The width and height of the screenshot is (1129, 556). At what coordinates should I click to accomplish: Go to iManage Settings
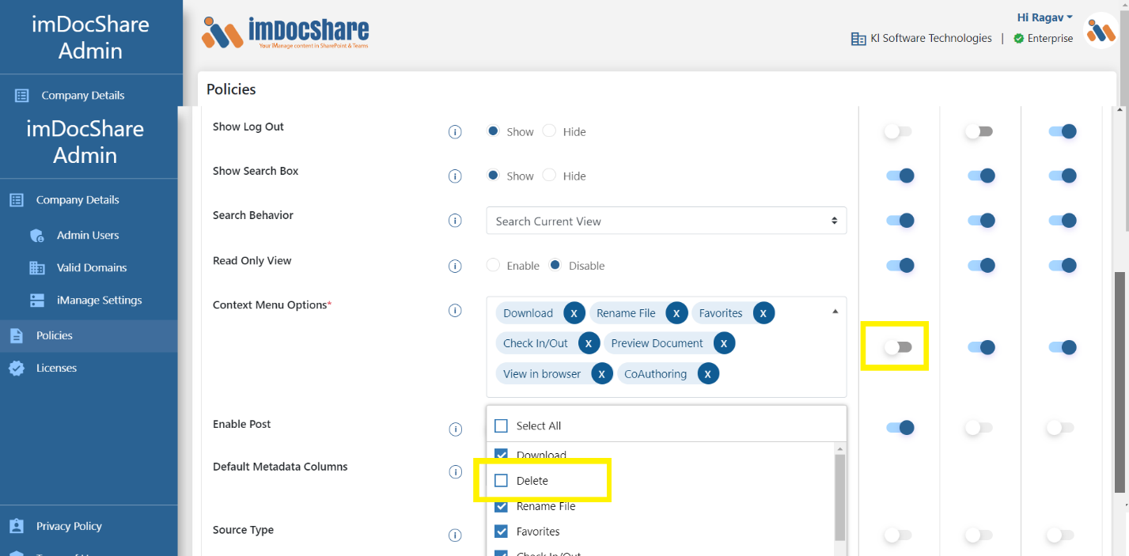(100, 300)
